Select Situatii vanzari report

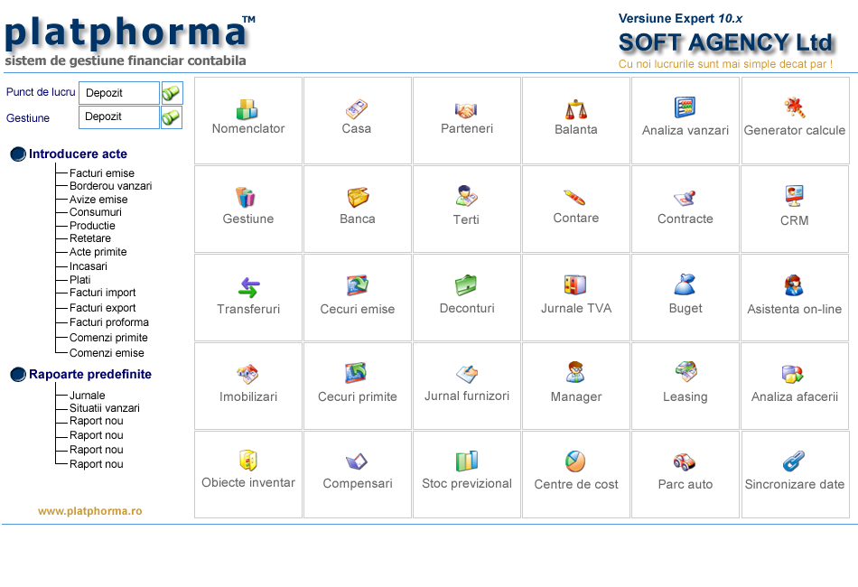coord(105,408)
